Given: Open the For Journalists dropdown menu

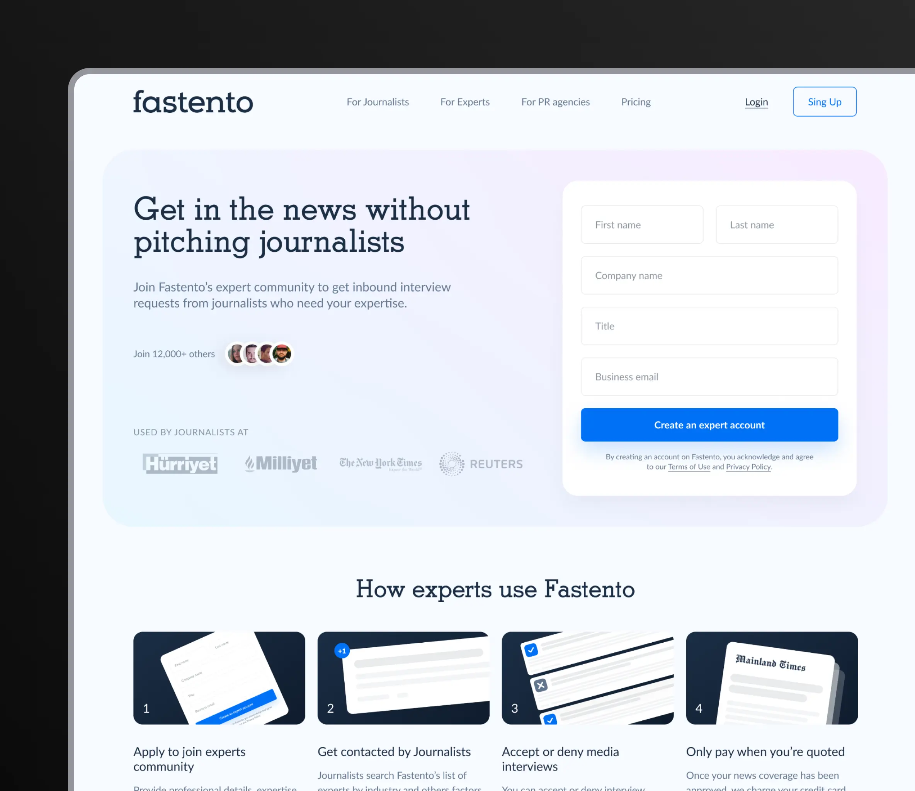Looking at the screenshot, I should [x=377, y=101].
